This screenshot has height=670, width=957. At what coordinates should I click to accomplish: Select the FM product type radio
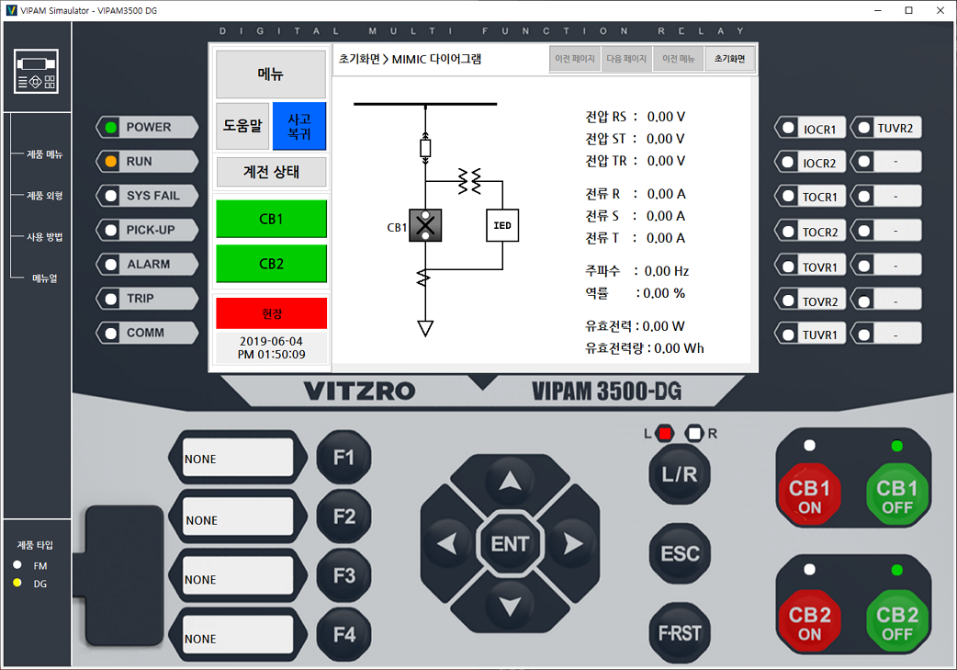(x=17, y=565)
